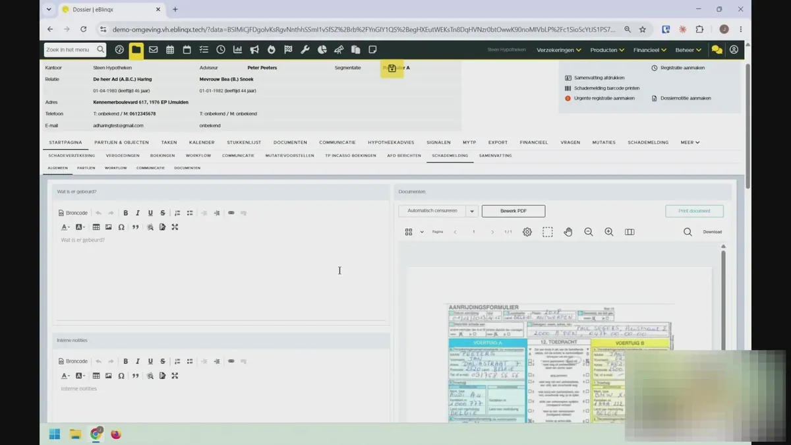Insert special character in 'Wat is er gebeurd?' editor
This screenshot has width=791, height=445.
point(121,227)
